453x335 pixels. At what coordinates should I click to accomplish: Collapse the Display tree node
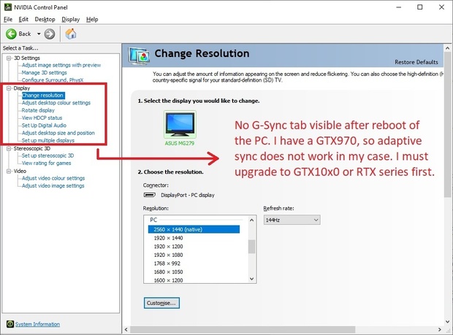(9, 88)
